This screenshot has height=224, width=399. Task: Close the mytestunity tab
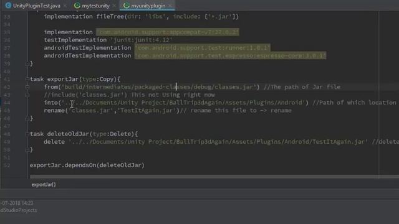coord(114,6)
